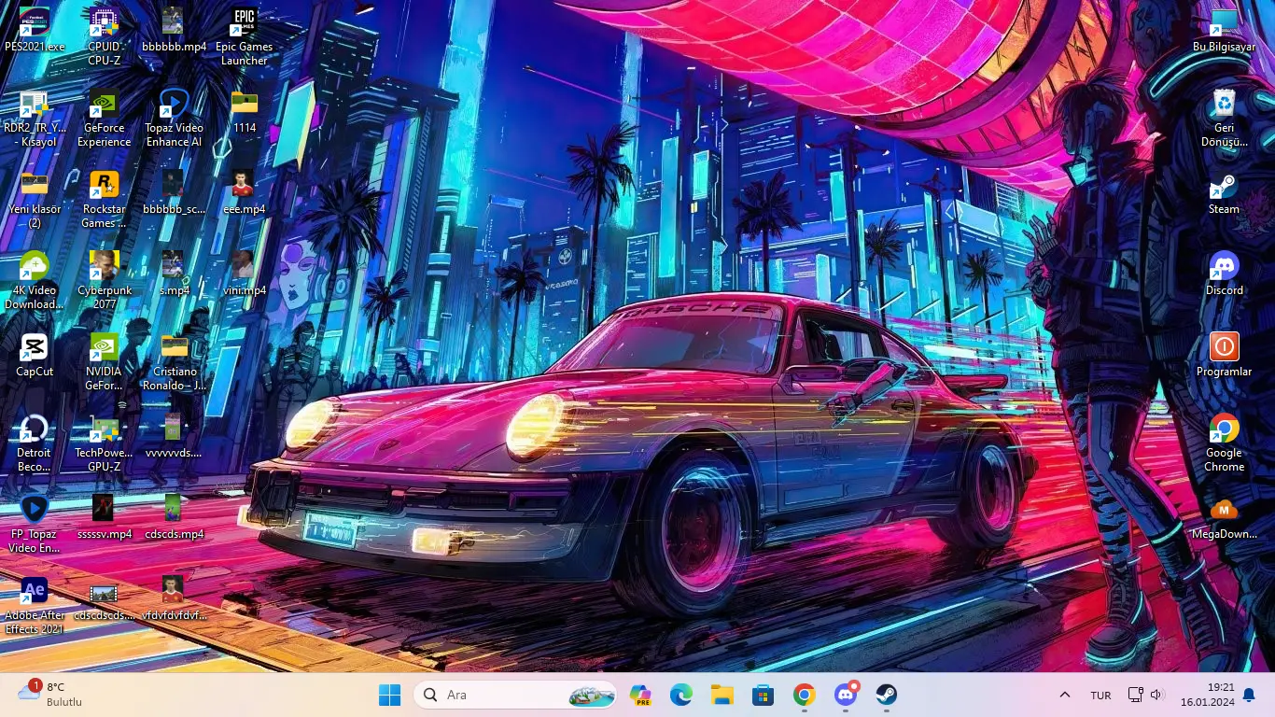Open network settings tray icon
The height and width of the screenshot is (717, 1275).
pos(1135,695)
